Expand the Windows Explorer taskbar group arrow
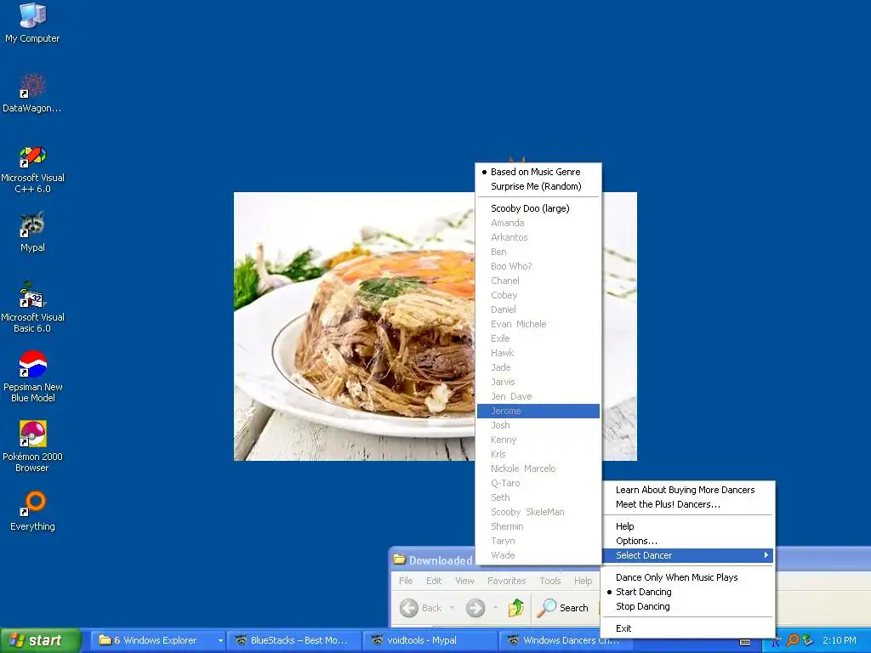Viewport: 871px width, 653px height. (x=220, y=641)
